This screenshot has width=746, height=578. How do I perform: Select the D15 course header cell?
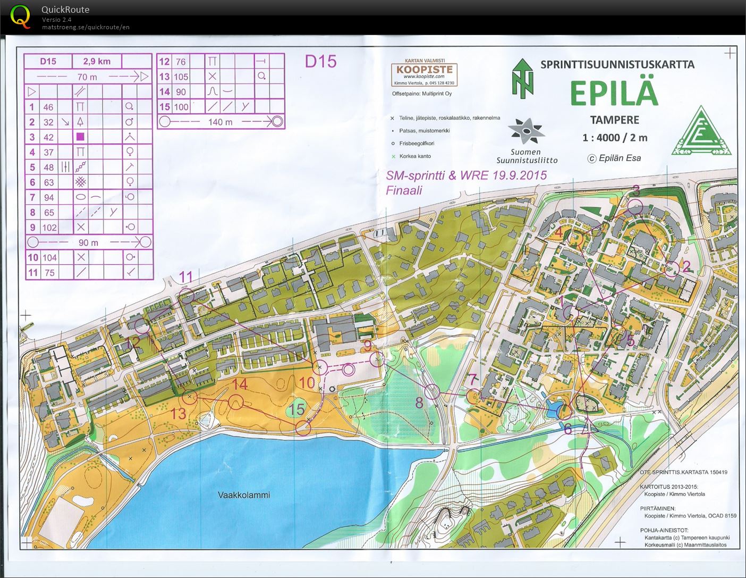click(47, 61)
